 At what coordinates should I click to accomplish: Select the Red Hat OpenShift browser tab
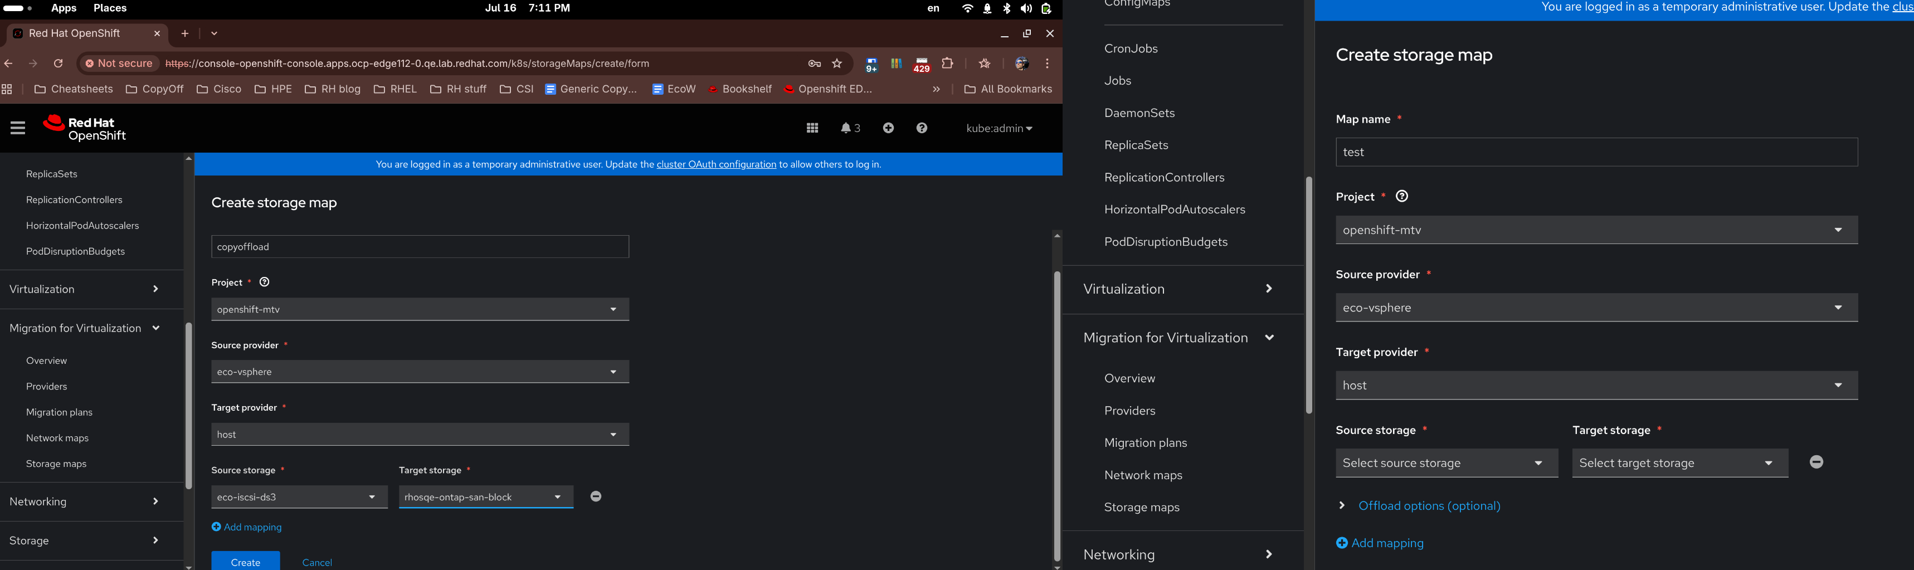tap(87, 33)
